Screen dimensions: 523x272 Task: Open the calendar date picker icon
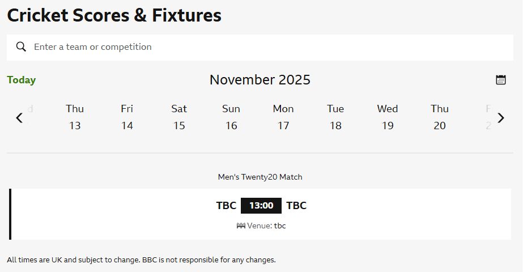point(501,80)
